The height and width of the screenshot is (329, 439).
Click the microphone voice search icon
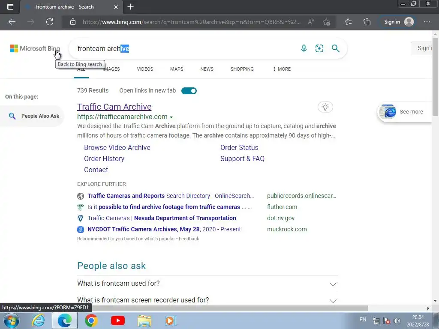(x=304, y=48)
